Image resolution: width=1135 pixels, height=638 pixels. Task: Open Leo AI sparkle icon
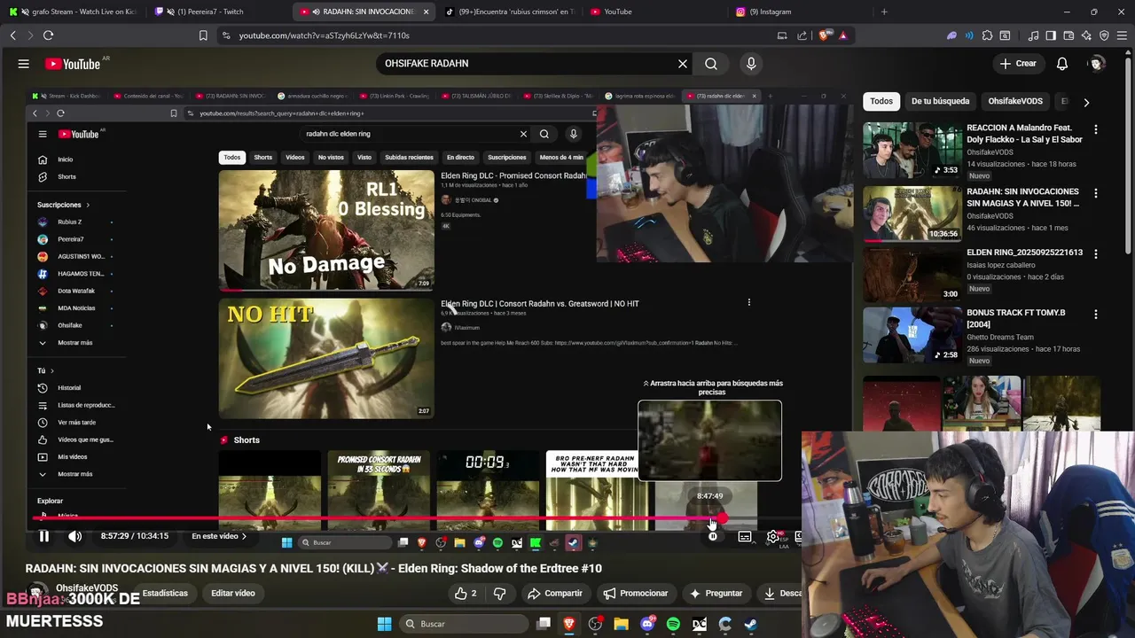pyautogui.click(x=1086, y=35)
